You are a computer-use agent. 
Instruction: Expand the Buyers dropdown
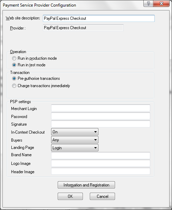(x=75, y=140)
